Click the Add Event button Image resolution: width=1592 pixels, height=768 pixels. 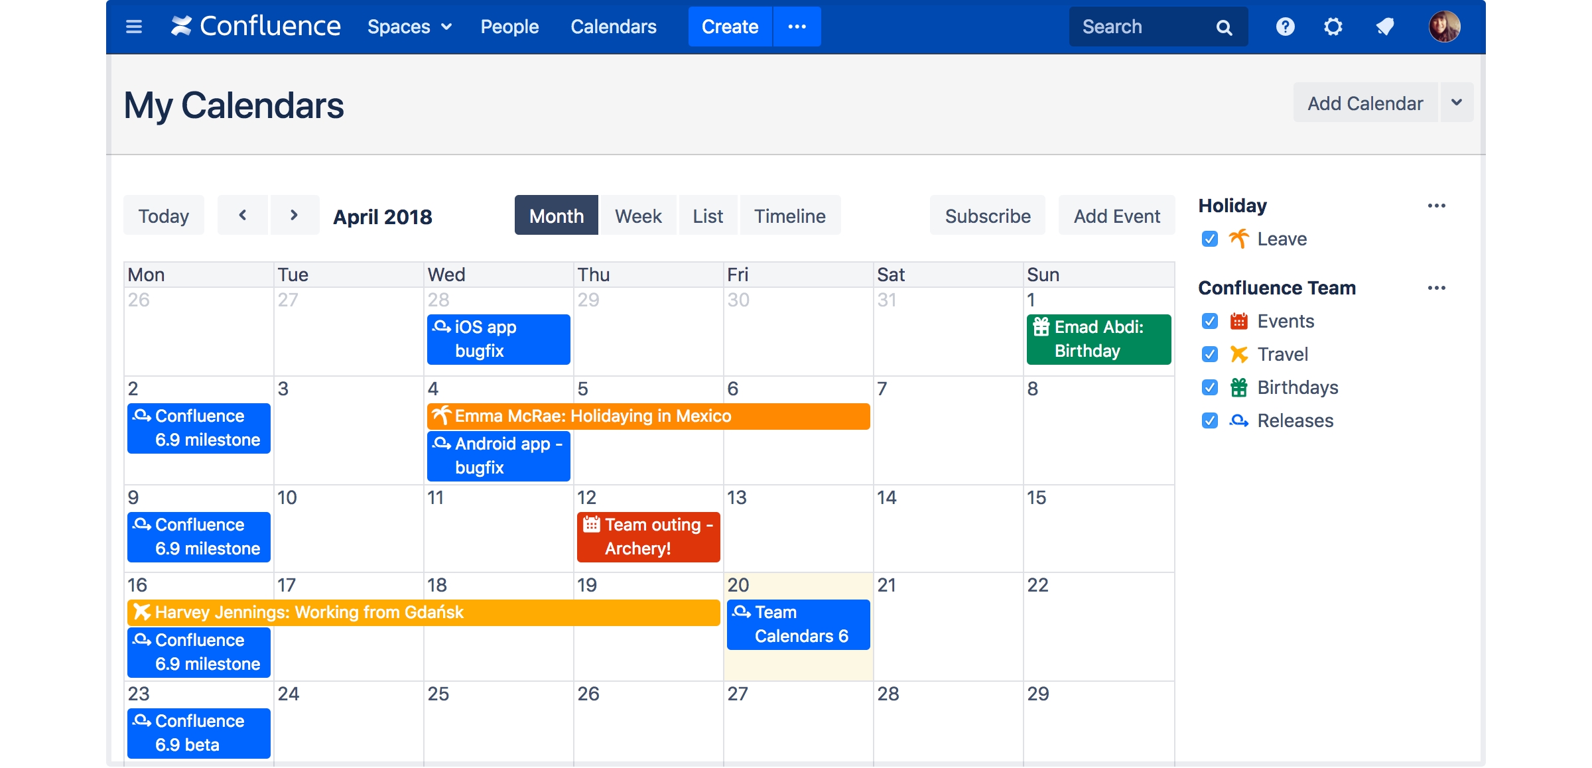click(x=1116, y=215)
